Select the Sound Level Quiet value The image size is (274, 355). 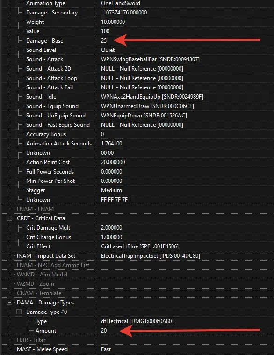point(108,50)
